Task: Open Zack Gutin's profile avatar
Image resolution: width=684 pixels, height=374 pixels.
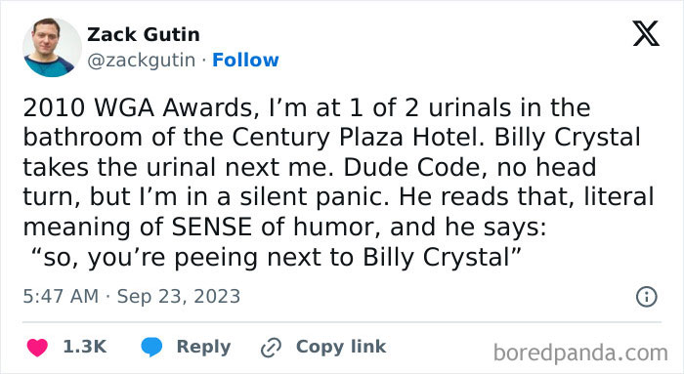Action: pos(52,48)
